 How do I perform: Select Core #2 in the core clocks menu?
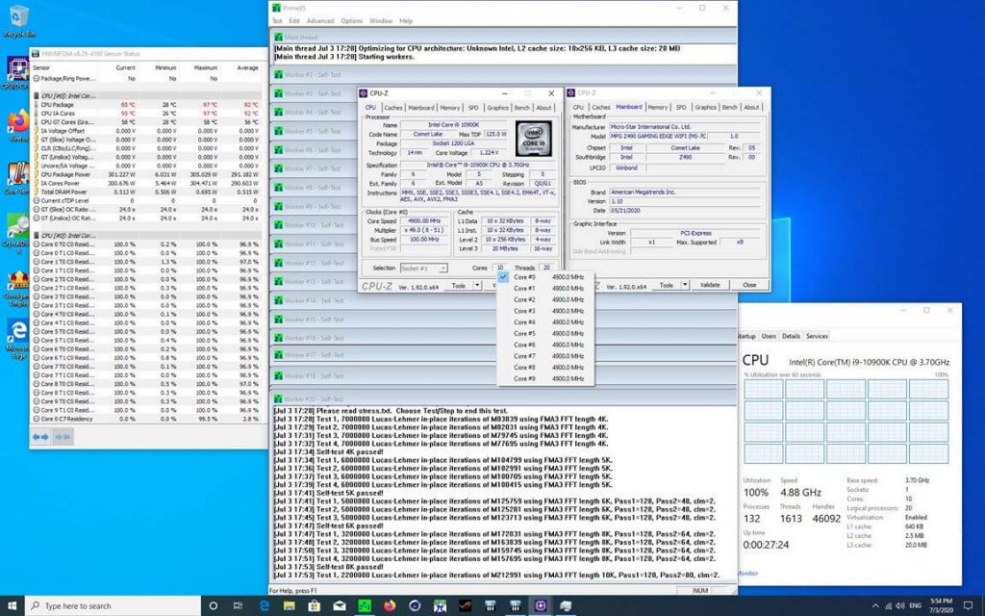[x=544, y=299]
